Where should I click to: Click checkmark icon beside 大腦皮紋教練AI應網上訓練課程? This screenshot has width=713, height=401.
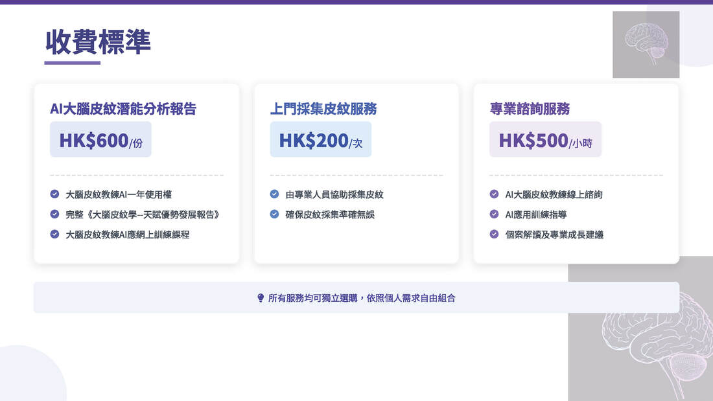coord(54,235)
